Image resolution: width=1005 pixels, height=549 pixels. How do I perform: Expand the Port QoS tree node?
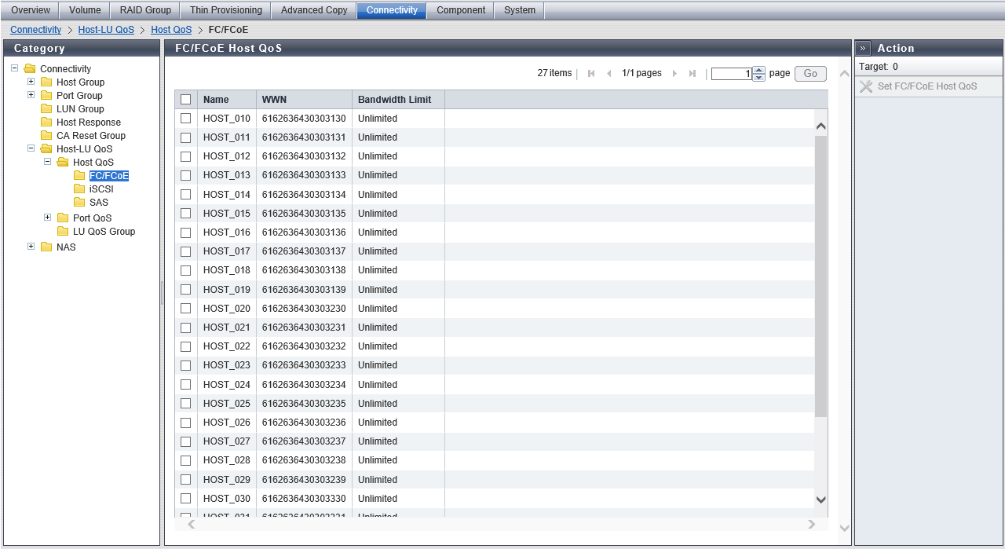pos(48,218)
